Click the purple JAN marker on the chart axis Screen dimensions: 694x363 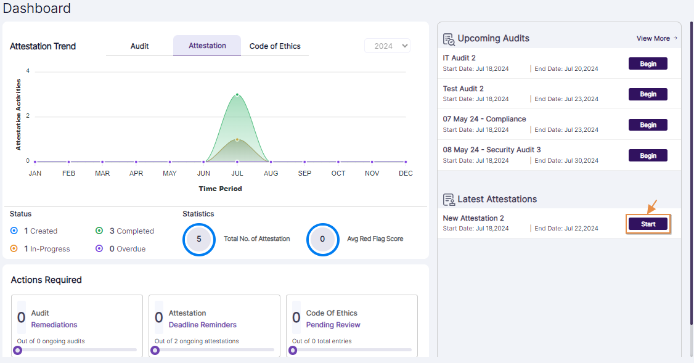(x=35, y=160)
